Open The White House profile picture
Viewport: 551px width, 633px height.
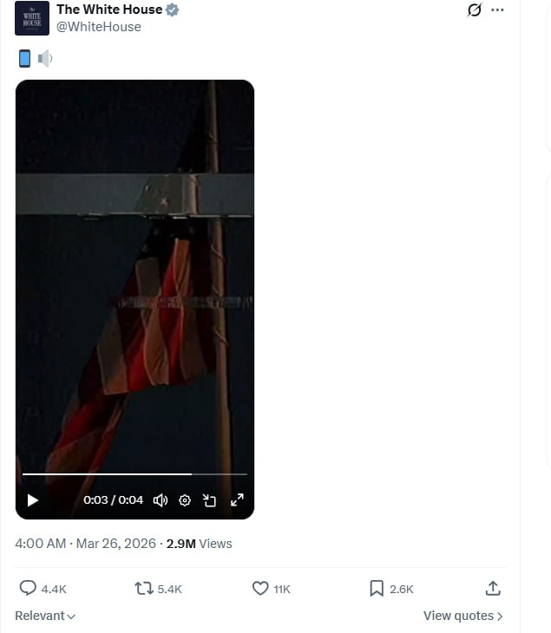point(32,18)
